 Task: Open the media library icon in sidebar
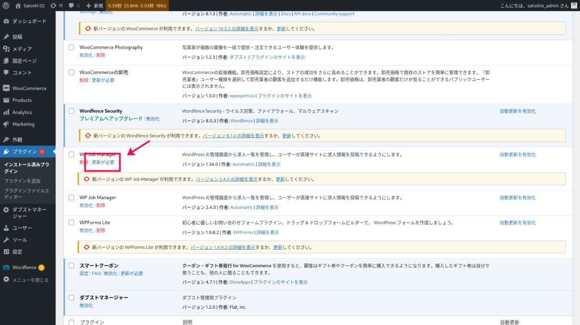coord(6,49)
